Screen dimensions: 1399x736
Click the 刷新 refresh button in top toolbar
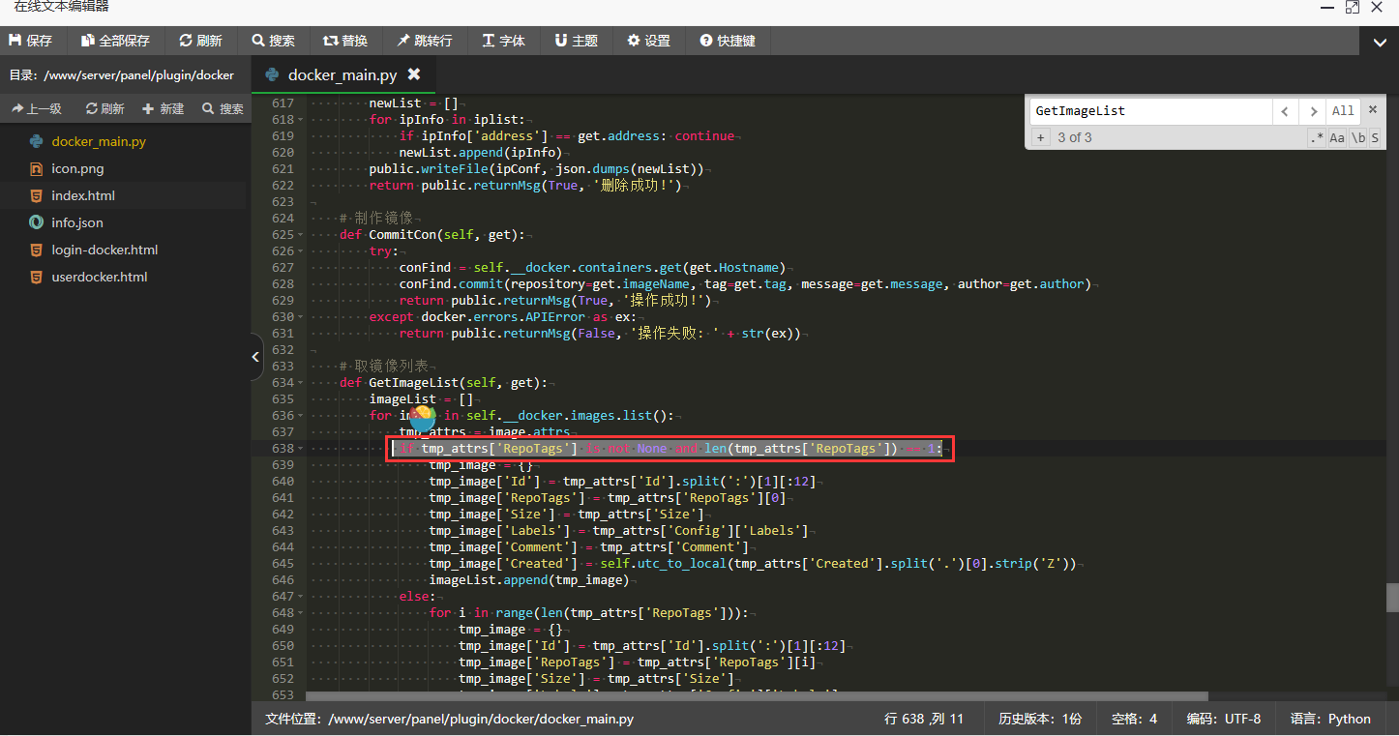pos(200,41)
